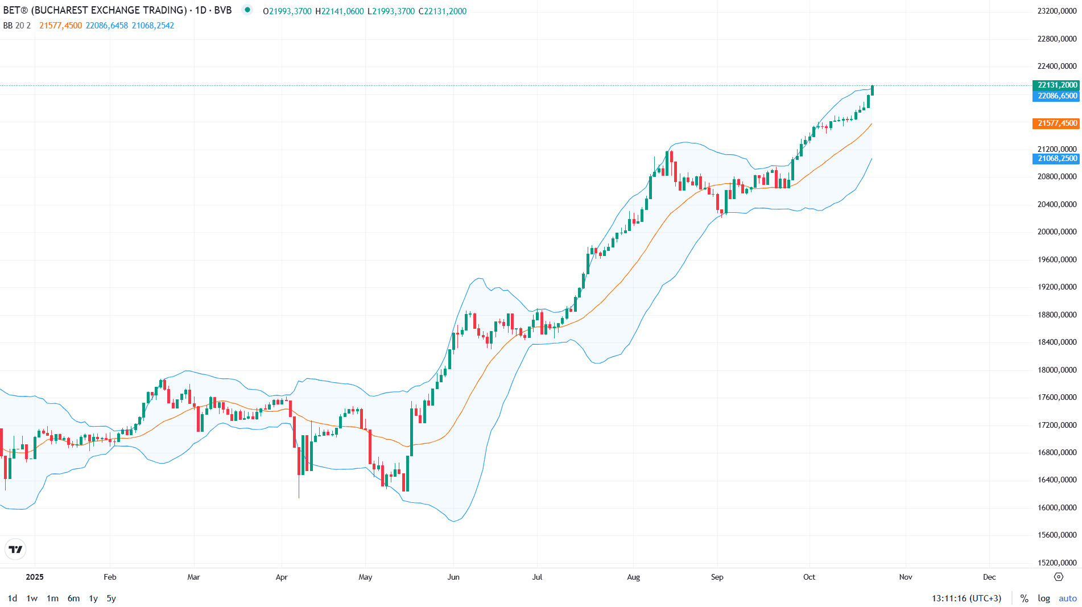Toggle the percent scale mode

point(1025,598)
